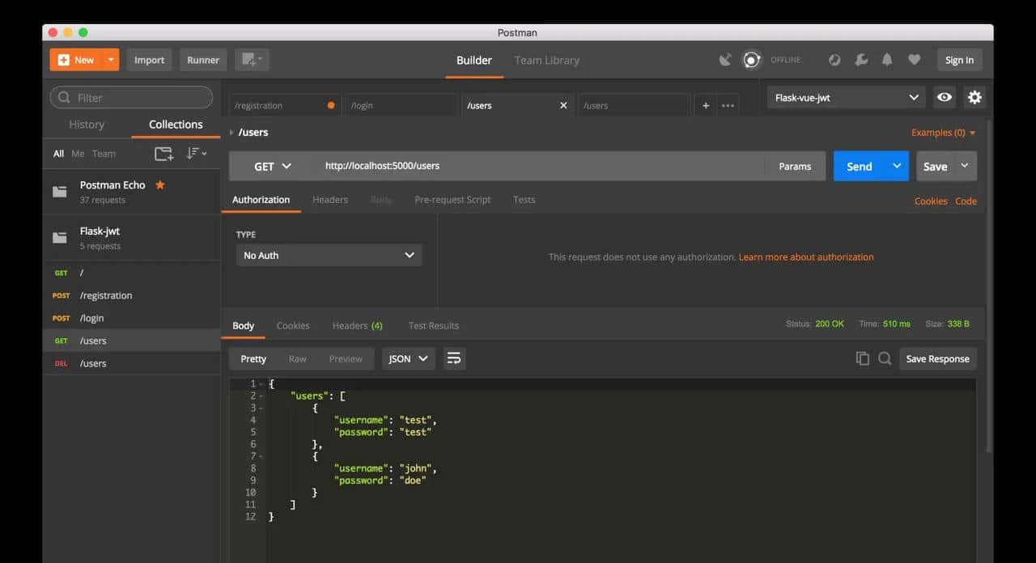Collapse the /users request title triangle

coord(231,133)
